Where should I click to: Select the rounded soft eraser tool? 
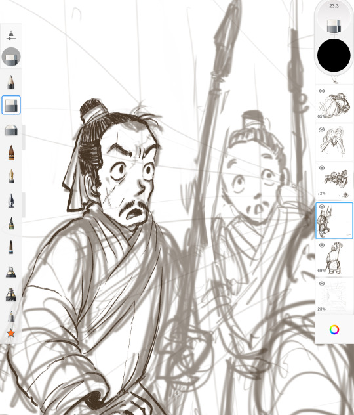(x=11, y=130)
